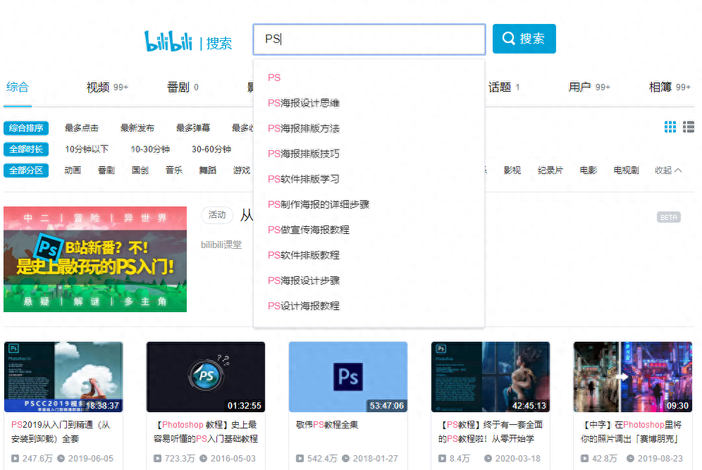Filter by 影视 category
This screenshot has height=470, width=702.
click(x=512, y=170)
